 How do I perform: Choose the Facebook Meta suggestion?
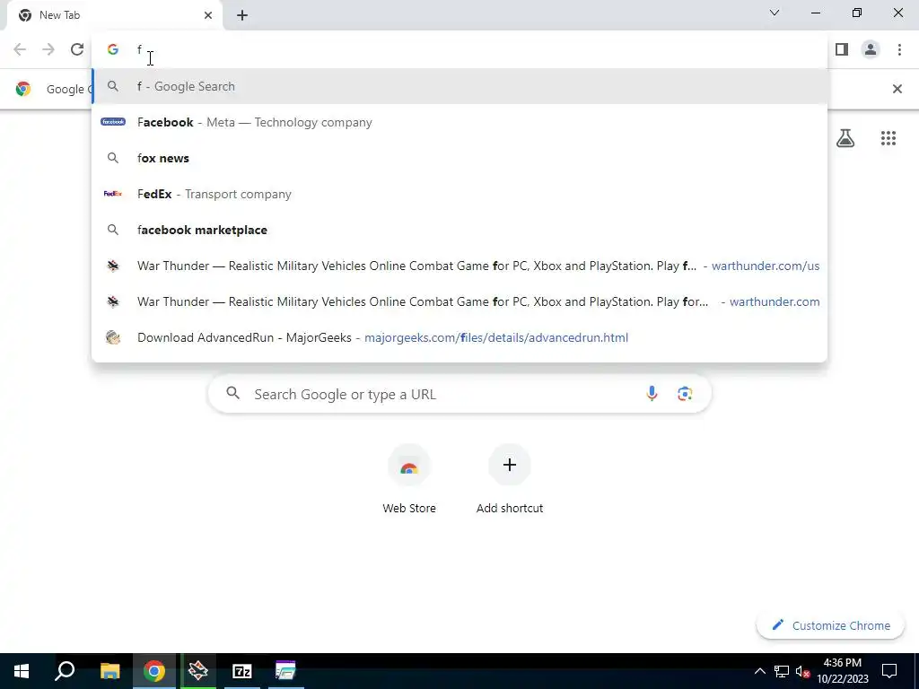tap(459, 122)
